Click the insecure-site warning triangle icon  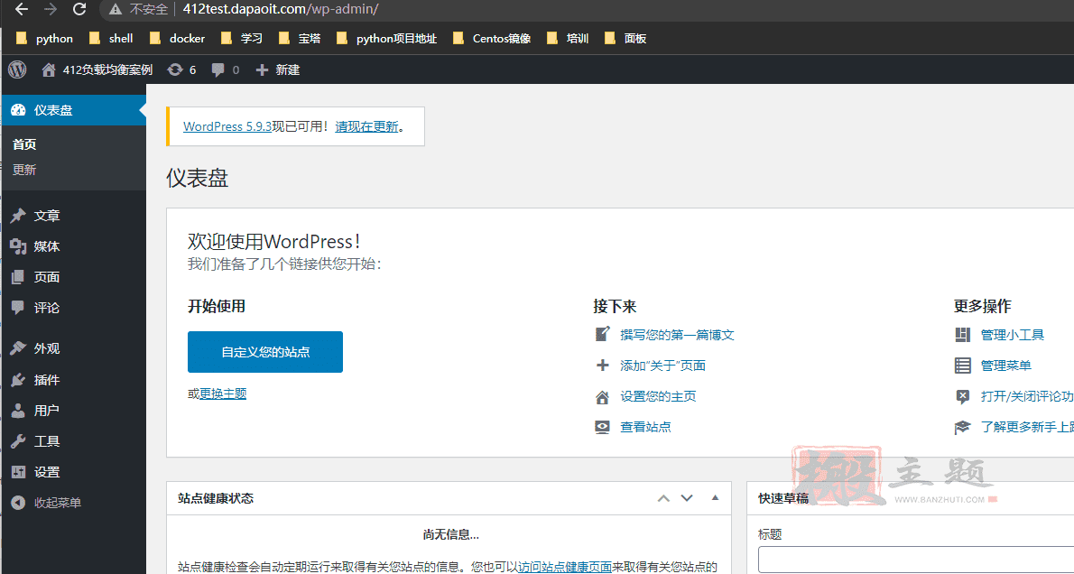pos(116,10)
